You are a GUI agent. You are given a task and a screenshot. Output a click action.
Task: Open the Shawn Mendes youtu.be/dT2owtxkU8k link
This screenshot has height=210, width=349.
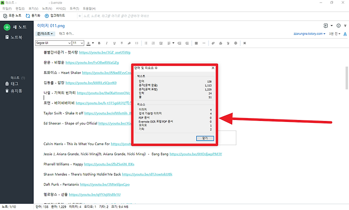pos(147,175)
